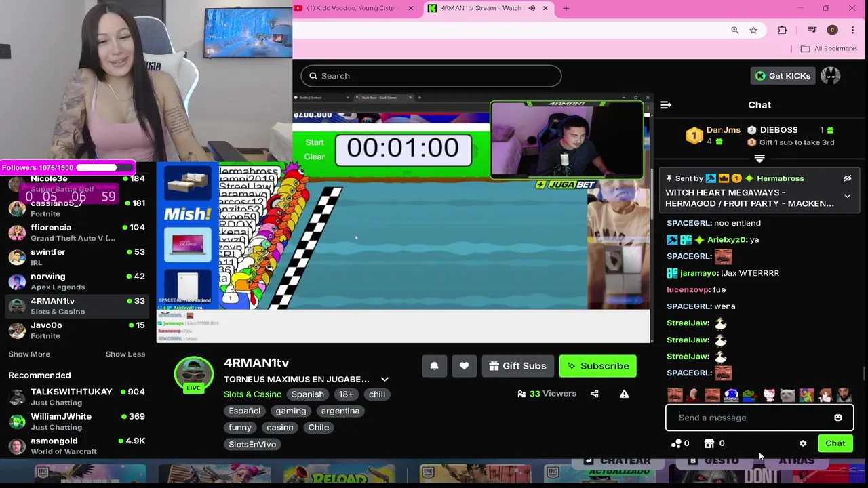Screen dimensions: 868x488
Task: Click the Send a message field
Action: [x=759, y=418]
